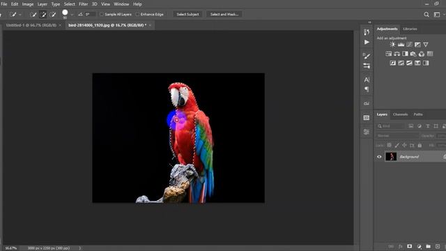446x251 pixels.
Task: Create a new layer icon
Action: pos(438,246)
